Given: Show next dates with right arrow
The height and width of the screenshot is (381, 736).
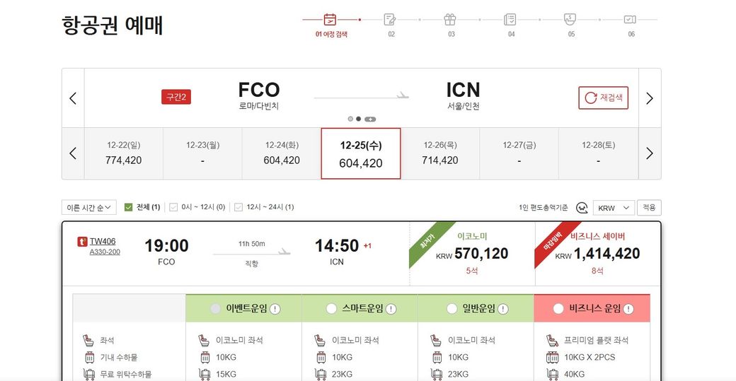Looking at the screenshot, I should point(650,153).
